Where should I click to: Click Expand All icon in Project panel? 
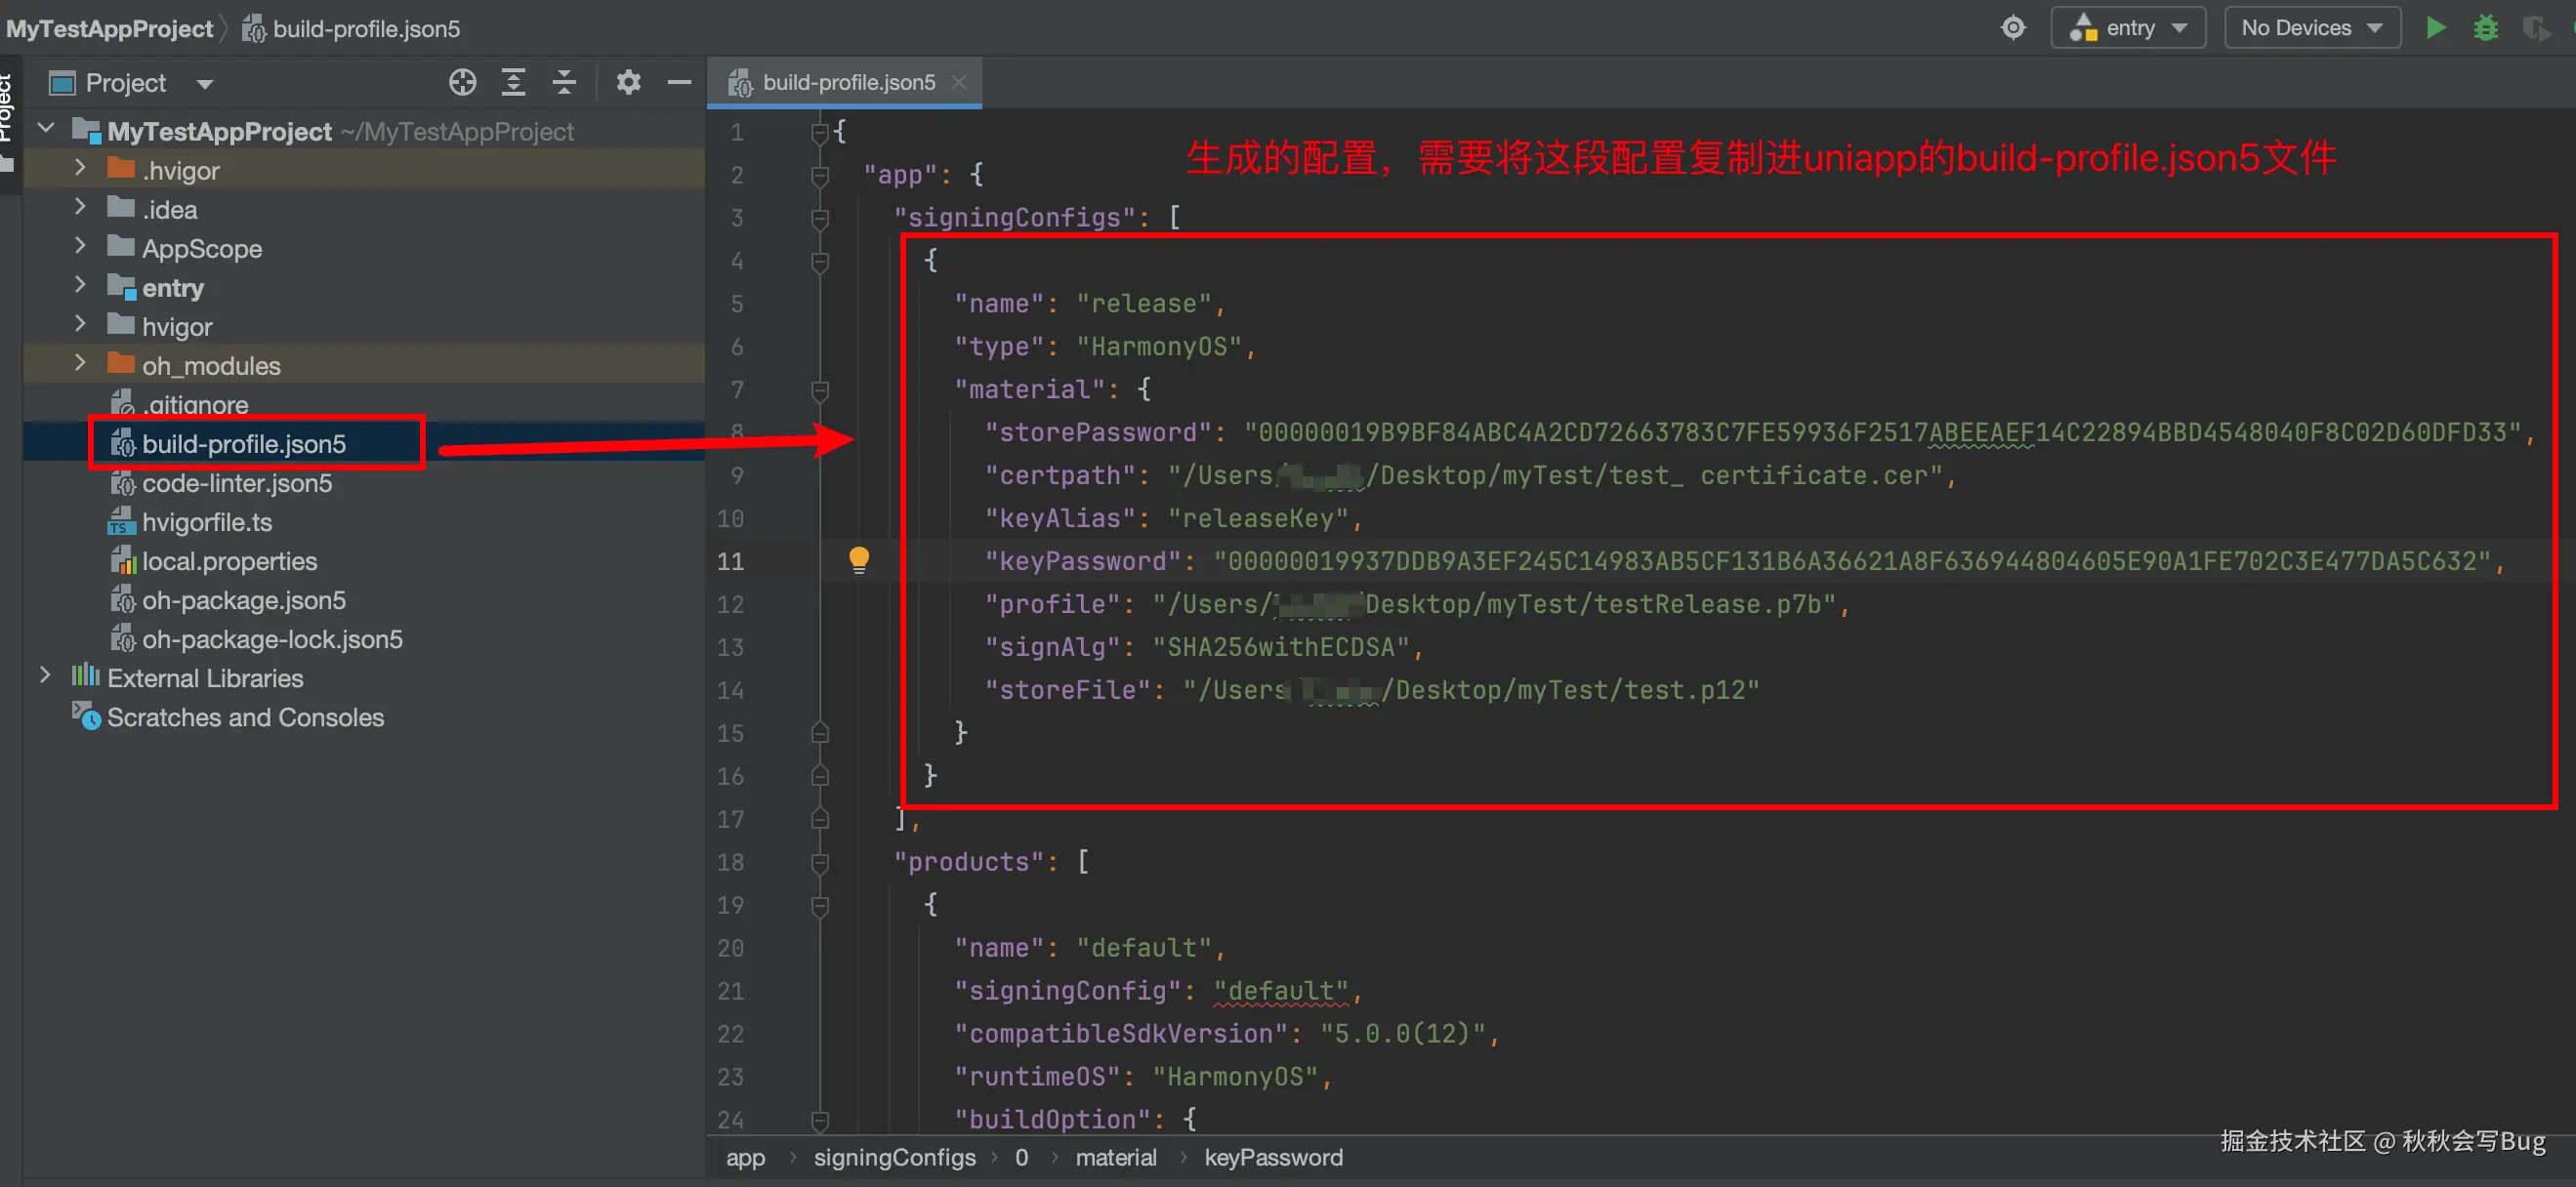point(513,83)
